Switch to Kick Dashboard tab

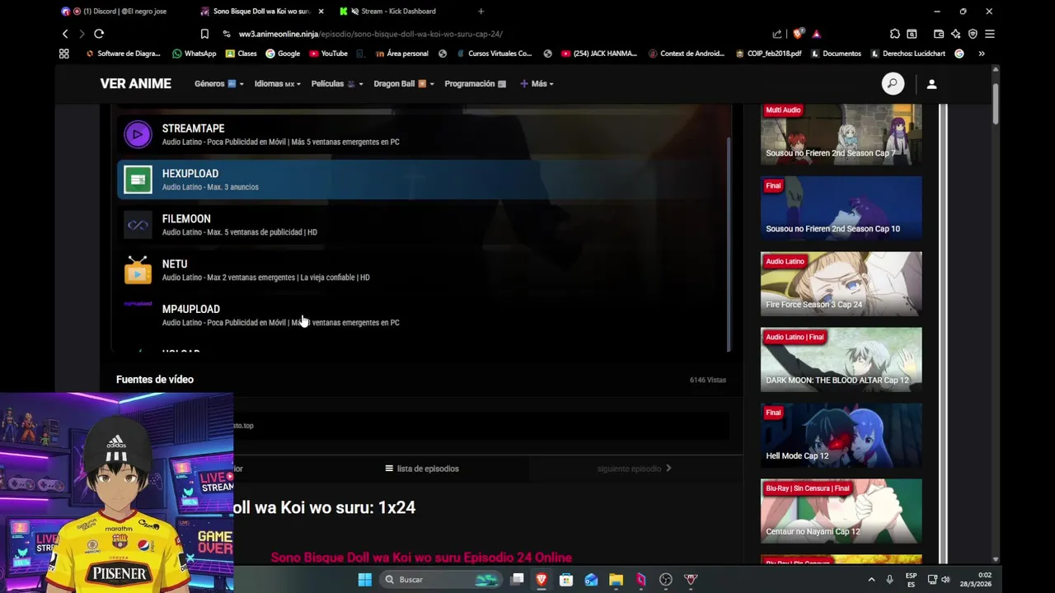pyautogui.click(x=398, y=11)
